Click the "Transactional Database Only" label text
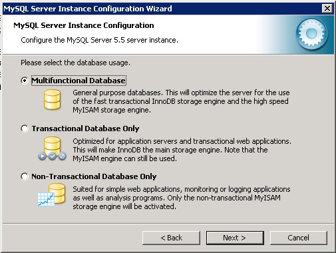 click(85, 128)
